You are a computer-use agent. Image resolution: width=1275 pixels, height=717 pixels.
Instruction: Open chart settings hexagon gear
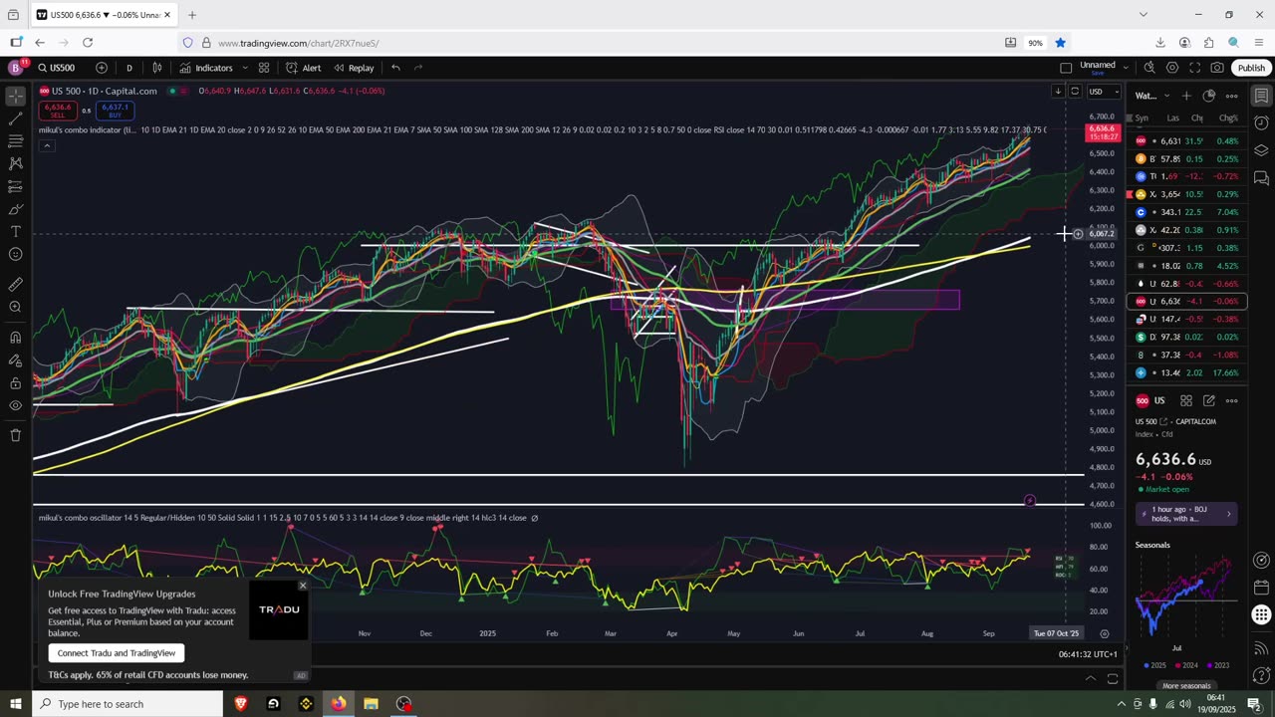1172,68
